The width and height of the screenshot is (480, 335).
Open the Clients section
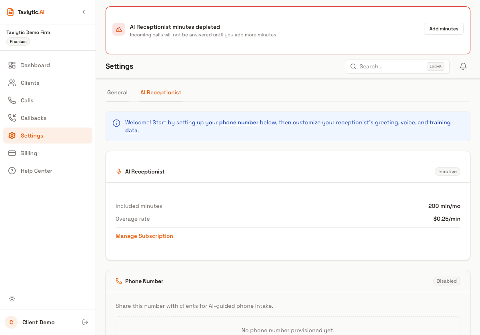[x=30, y=83]
